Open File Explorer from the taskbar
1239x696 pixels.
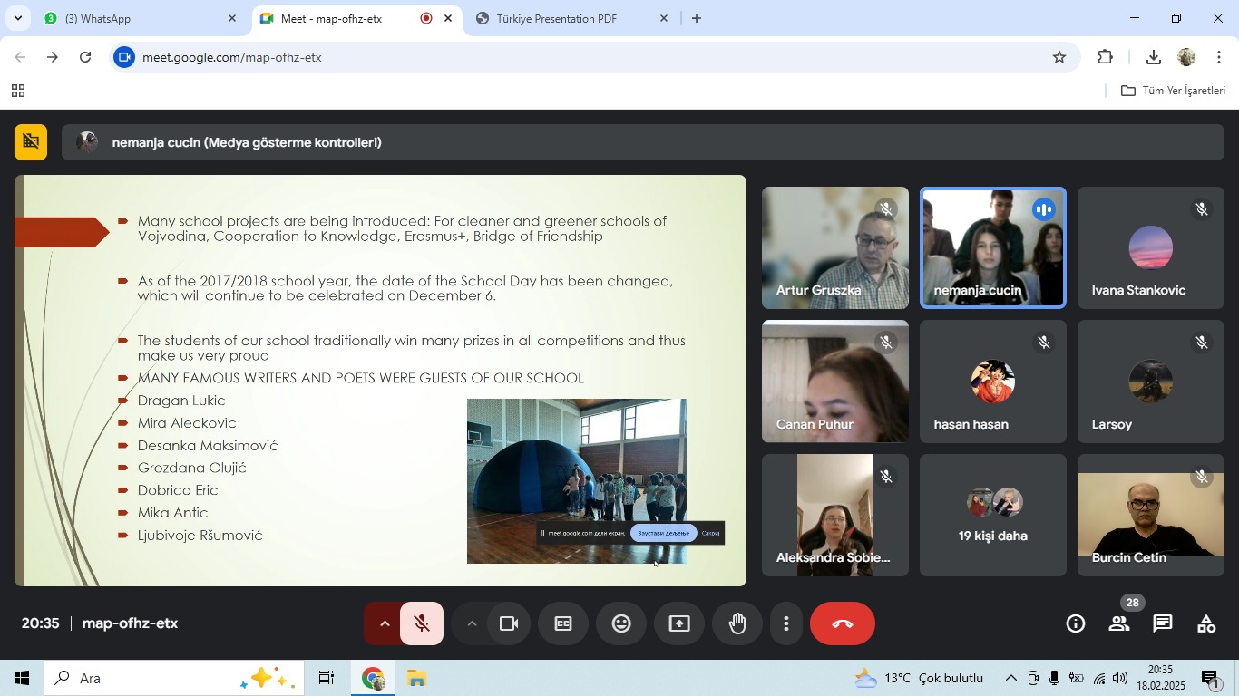coord(416,678)
